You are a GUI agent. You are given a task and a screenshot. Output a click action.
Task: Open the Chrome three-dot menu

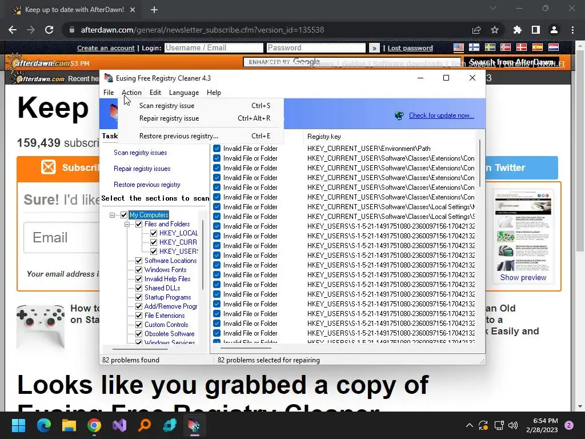click(x=572, y=30)
